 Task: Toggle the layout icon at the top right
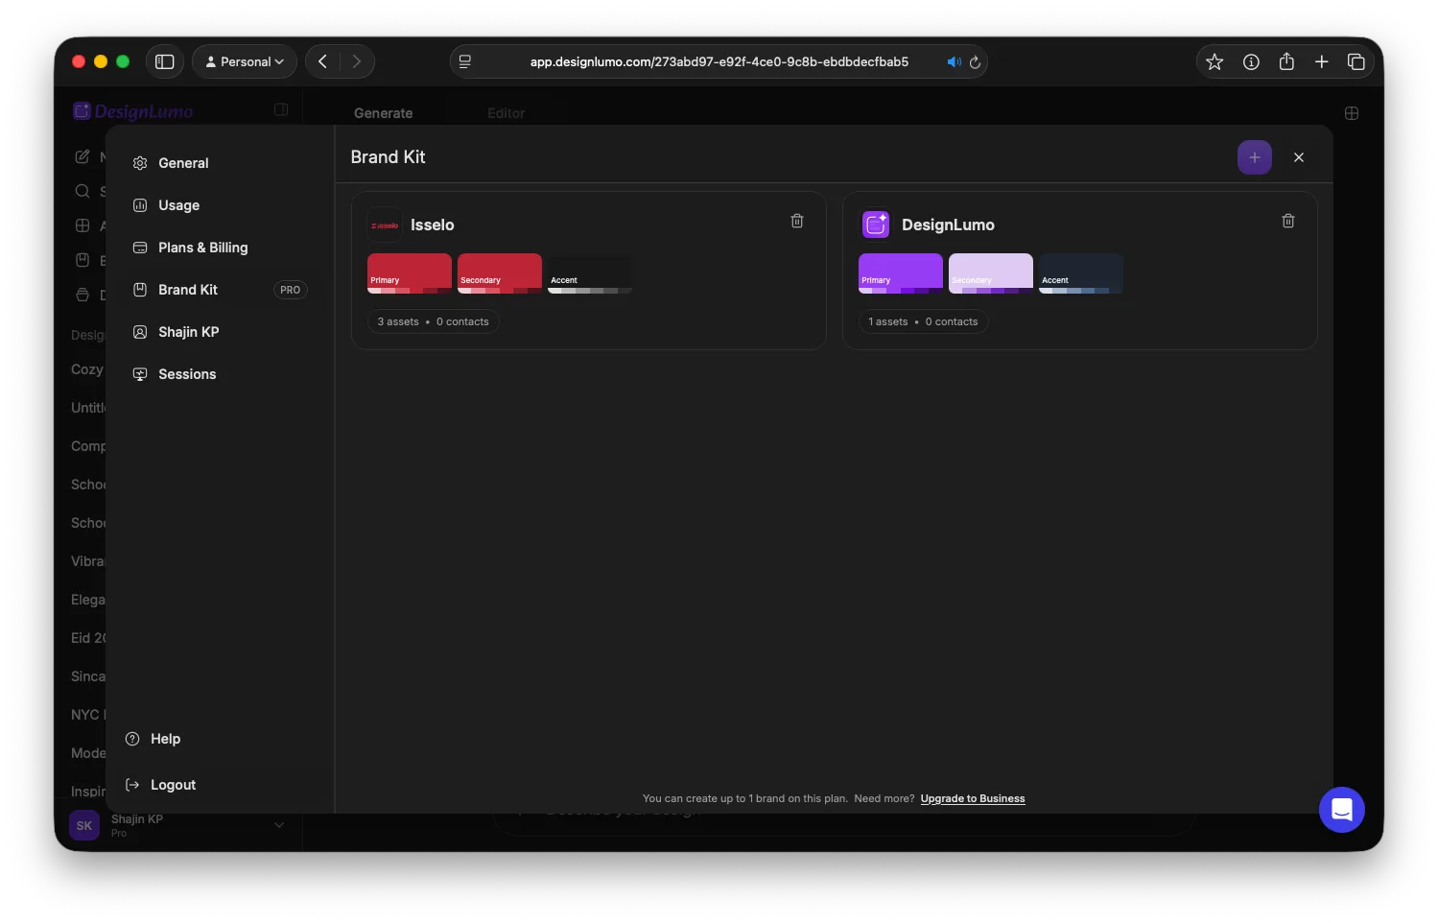1351,113
